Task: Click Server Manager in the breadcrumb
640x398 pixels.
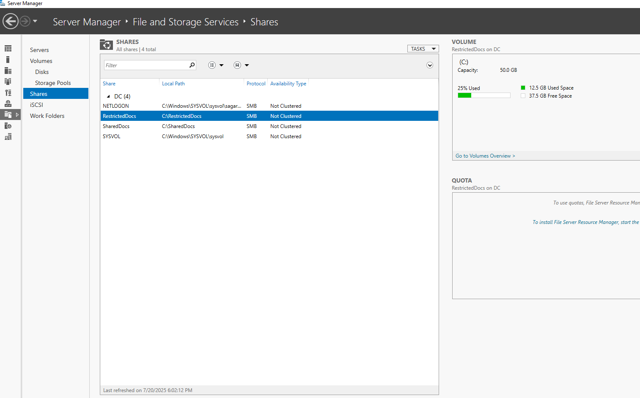Action: [87, 22]
